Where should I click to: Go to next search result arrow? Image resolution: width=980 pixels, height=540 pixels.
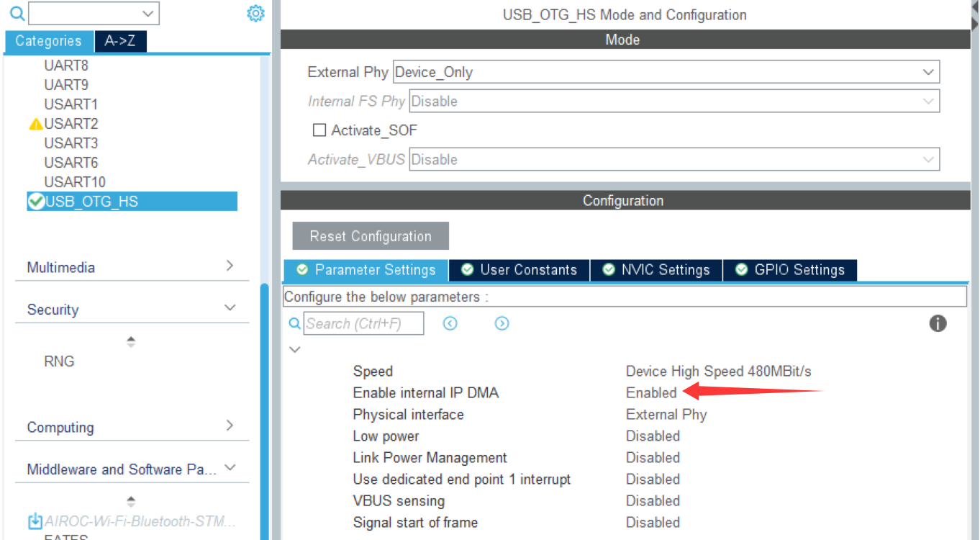point(502,323)
